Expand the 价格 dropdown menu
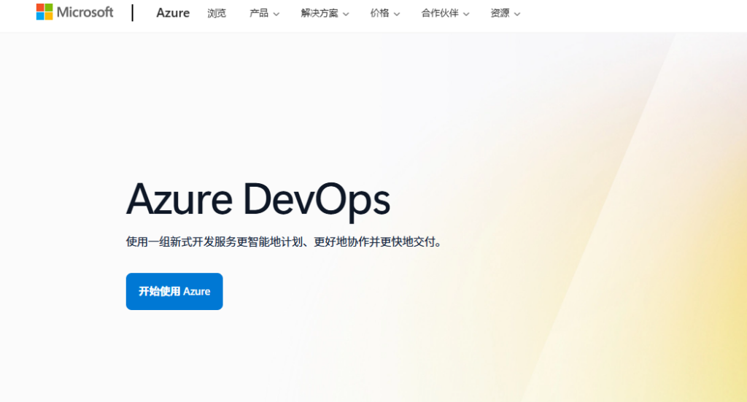This screenshot has width=747, height=402. click(385, 13)
